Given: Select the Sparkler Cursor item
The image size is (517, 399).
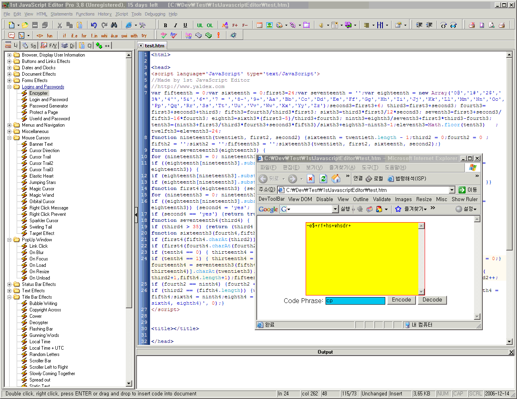Looking at the screenshot, I should (44, 221).
